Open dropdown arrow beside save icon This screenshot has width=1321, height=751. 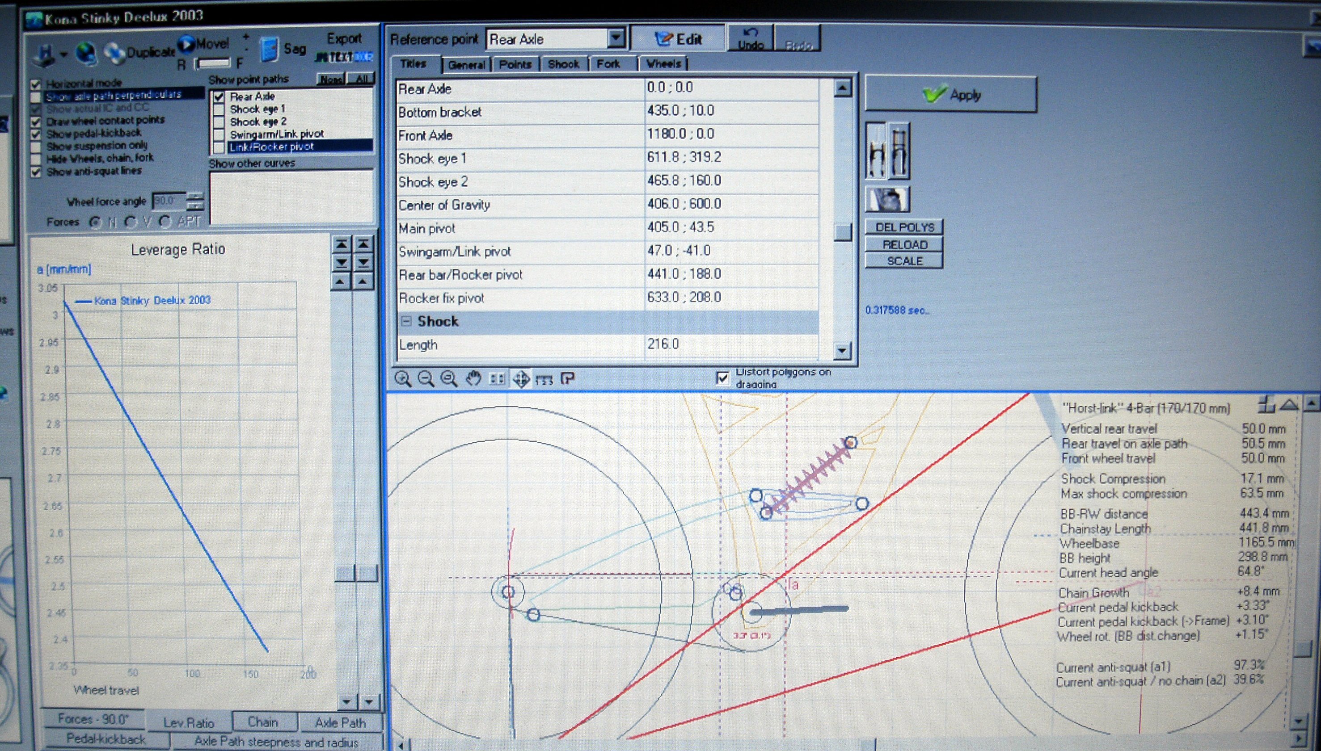click(x=63, y=54)
